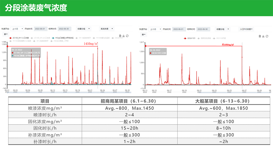Viewport: 273px width, 147px height.
Task: Toggle 5#-1系统控制字 legend series
Action: 83,38
